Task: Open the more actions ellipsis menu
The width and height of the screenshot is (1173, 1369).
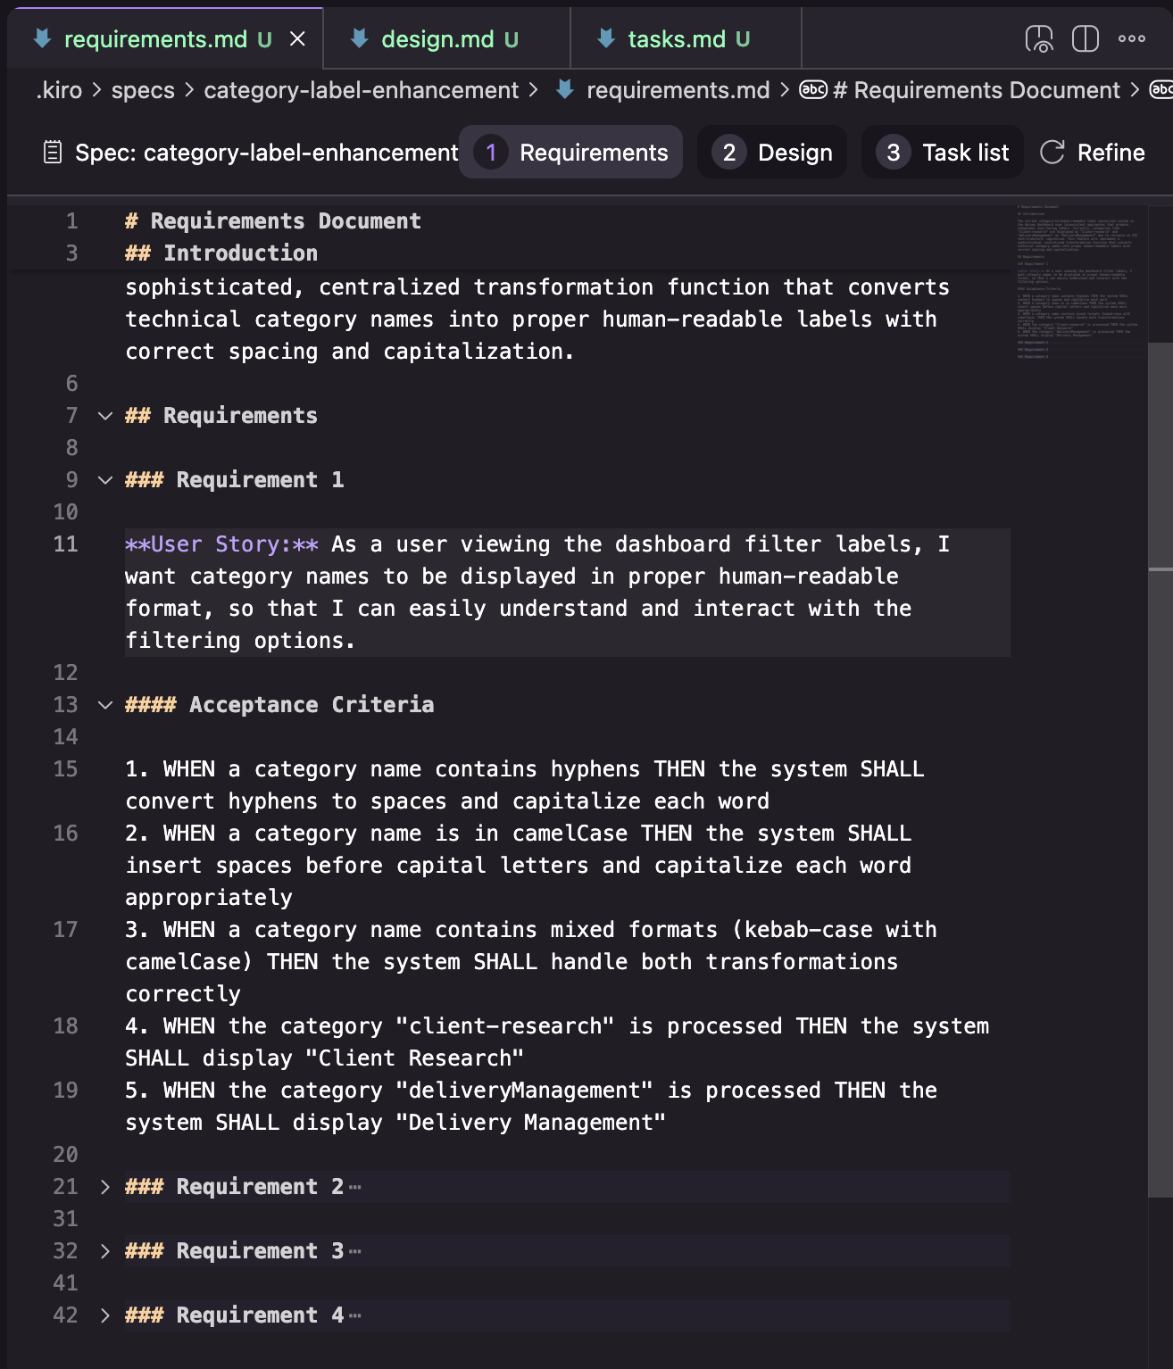Action: tap(1132, 38)
